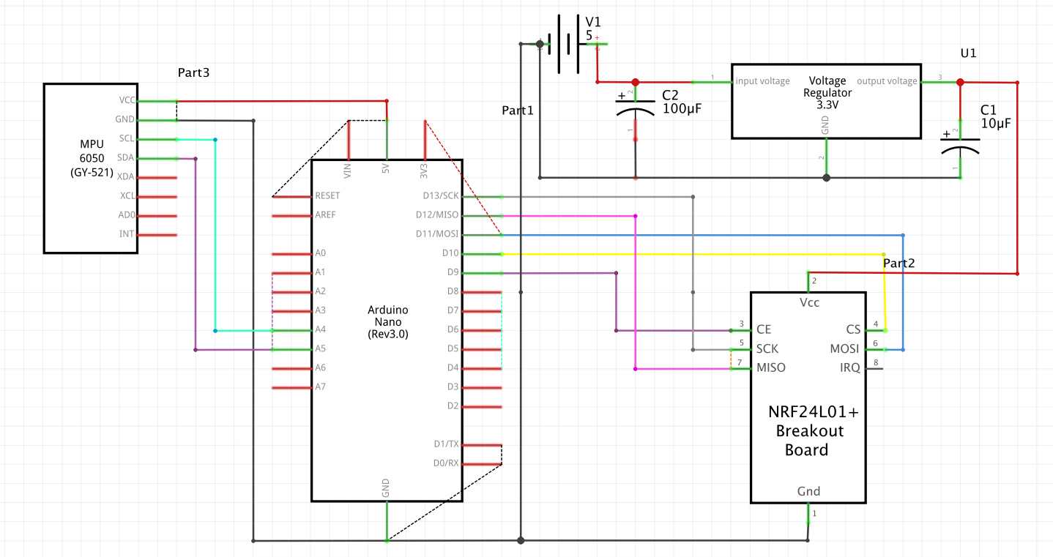The width and height of the screenshot is (1053, 557).
Task: Click the VIN pin on the Arduino Nano
Action: click(x=349, y=139)
